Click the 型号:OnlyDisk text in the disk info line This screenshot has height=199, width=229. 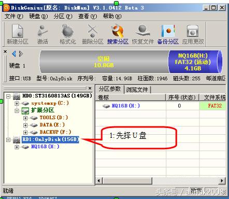[54, 79]
